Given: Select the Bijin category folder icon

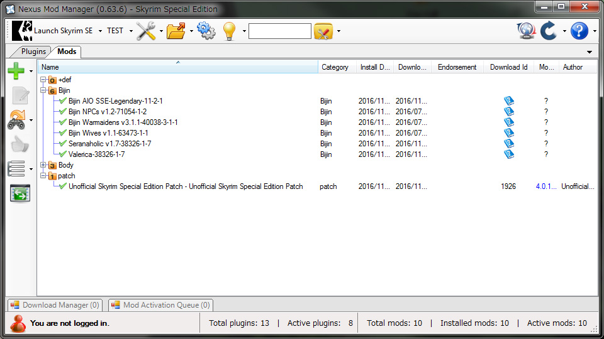Looking at the screenshot, I should coord(52,90).
